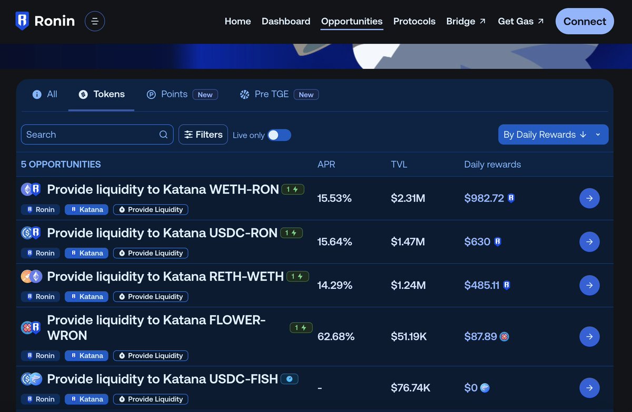The width and height of the screenshot is (632, 412).
Task: Click Provide Liquidity tag under RETH-WETH
Action: click(x=151, y=297)
